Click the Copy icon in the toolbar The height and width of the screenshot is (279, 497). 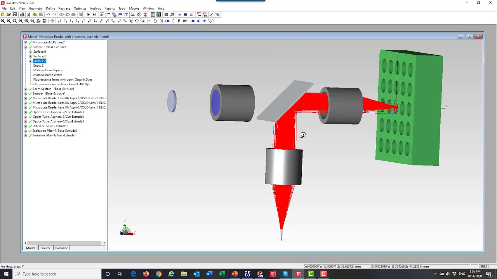[35, 15]
